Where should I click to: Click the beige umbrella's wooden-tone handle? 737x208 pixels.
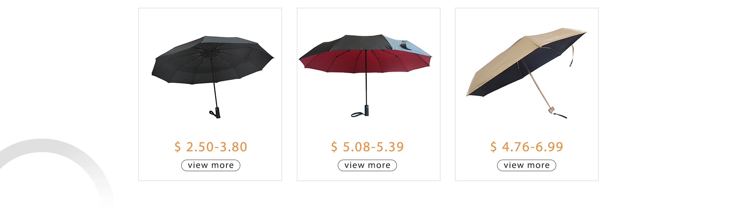pyautogui.click(x=552, y=110)
